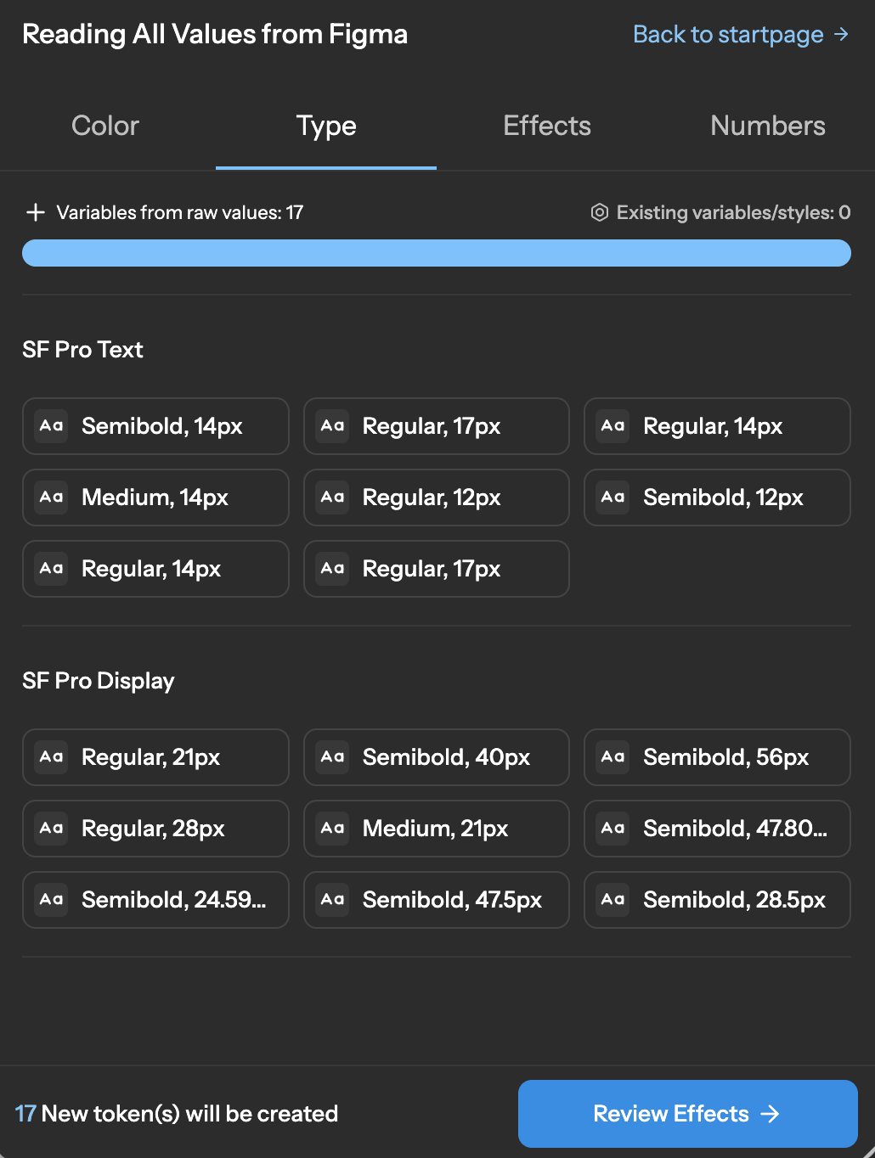
Task: Click 'Variables from raw values: 17' text
Action: click(x=180, y=212)
